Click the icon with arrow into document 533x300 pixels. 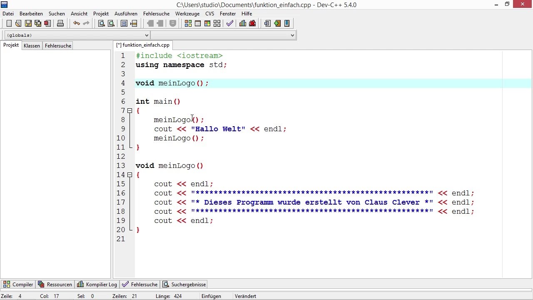(267, 23)
